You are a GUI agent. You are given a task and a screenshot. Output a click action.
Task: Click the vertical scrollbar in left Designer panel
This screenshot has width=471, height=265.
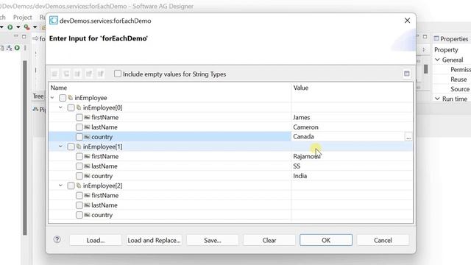(25, 147)
